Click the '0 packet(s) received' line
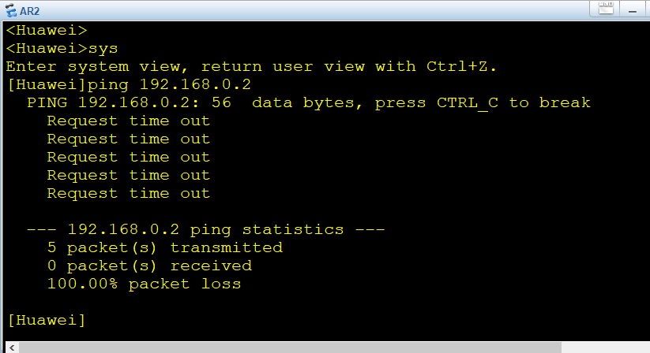Screen dimensions: 650x353 [x=149, y=266]
